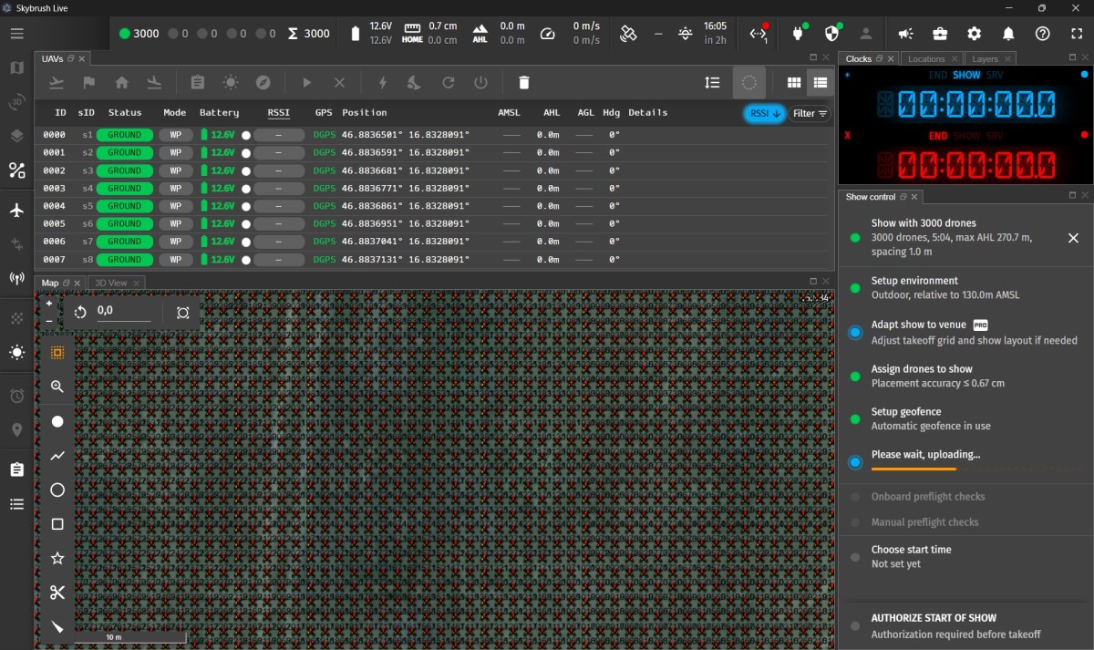Screen dimensions: 1094x650
Task: Toggle grid view for the UAVs panel
Action: click(x=794, y=81)
